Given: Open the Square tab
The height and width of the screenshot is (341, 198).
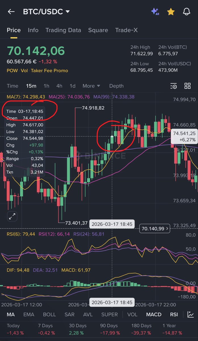Looking at the screenshot, I should coord(98,30).
